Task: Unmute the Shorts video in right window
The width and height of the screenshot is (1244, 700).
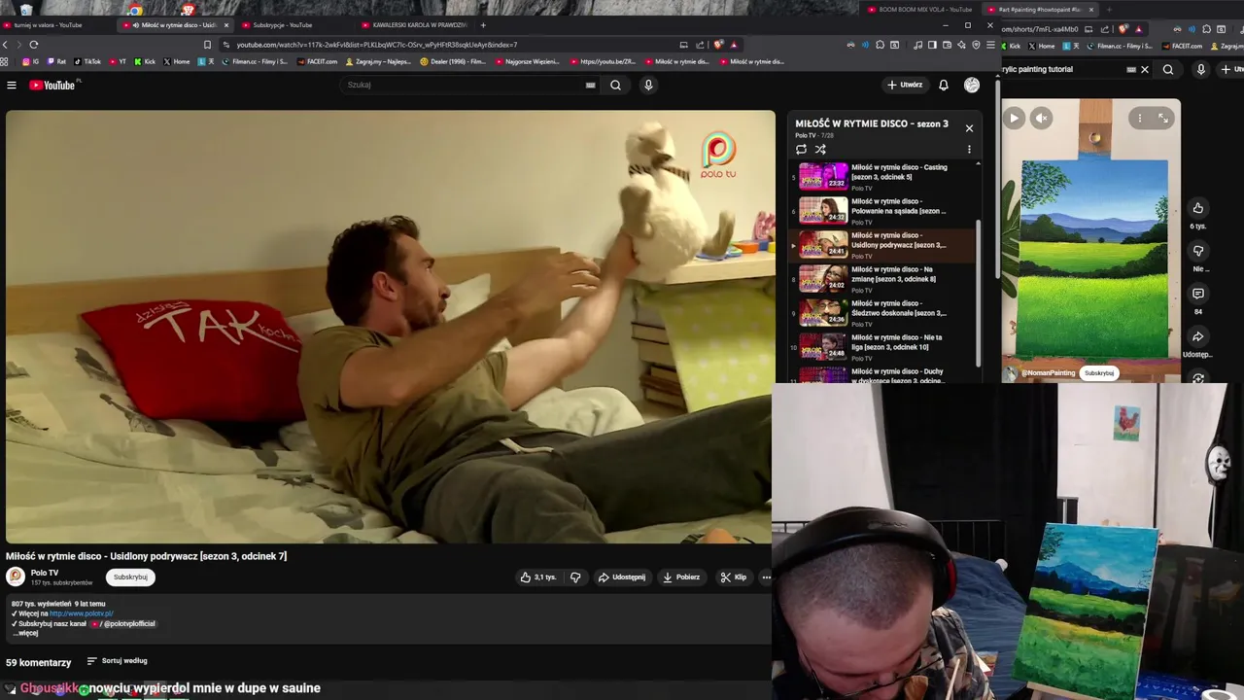Action: click(x=1041, y=118)
